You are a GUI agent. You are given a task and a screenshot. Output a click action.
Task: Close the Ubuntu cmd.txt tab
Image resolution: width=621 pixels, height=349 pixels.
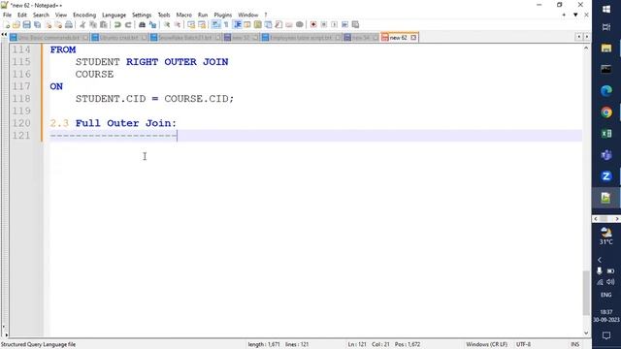144,38
